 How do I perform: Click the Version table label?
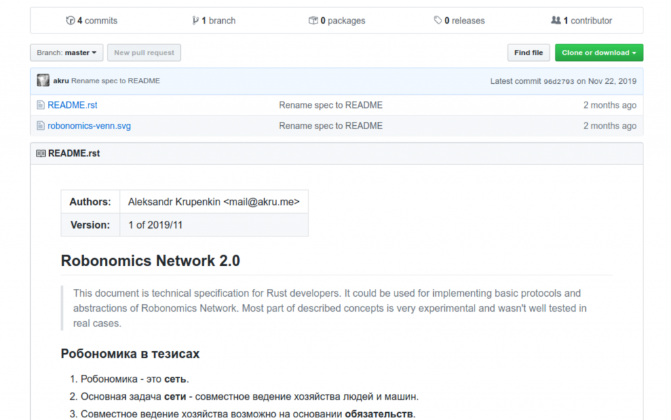pos(90,225)
